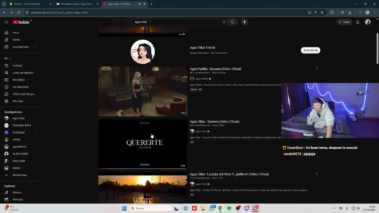Open Spotify from the taskbar

229,208
